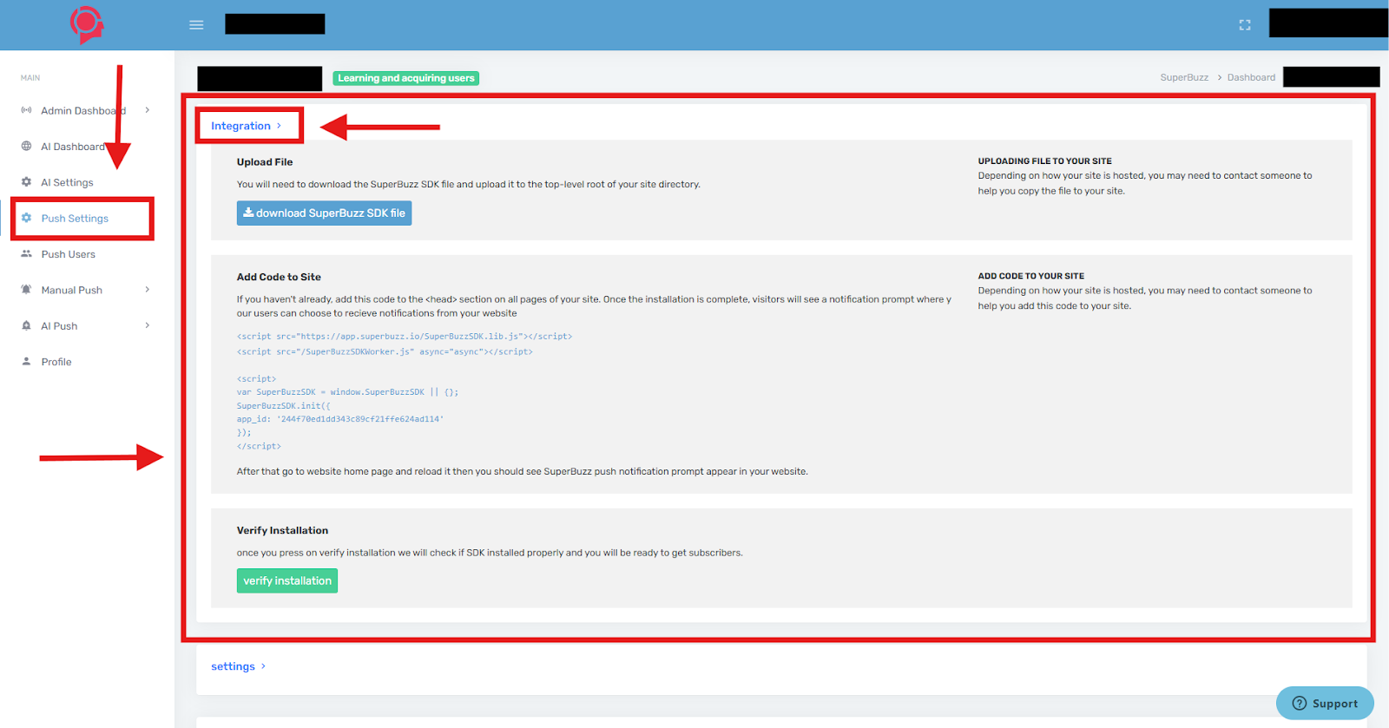
Task: Click ADD CODE TO YOUR SITE note
Action: pos(1030,276)
